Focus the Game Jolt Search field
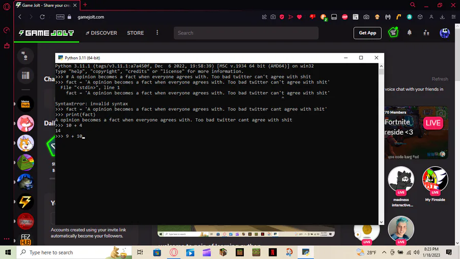 (246, 33)
